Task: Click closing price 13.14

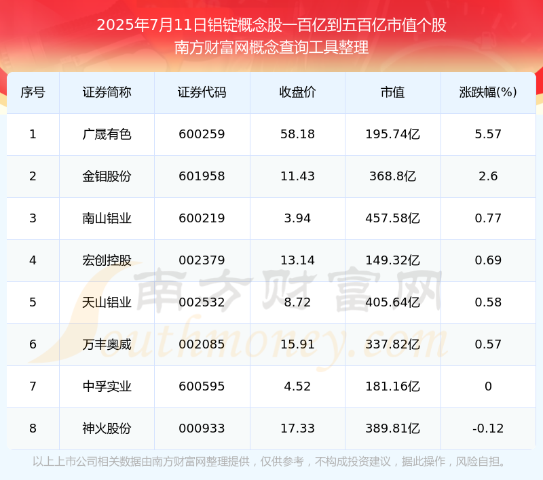Action: pos(297,260)
